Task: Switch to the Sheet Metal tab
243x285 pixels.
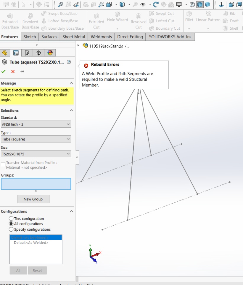Action: 74,37
